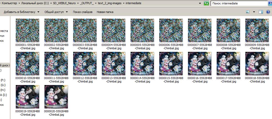Select thumbnail 0000007-55928488-Chimbal.jpg
This screenshot has width=272, height=119.
(200, 30)
